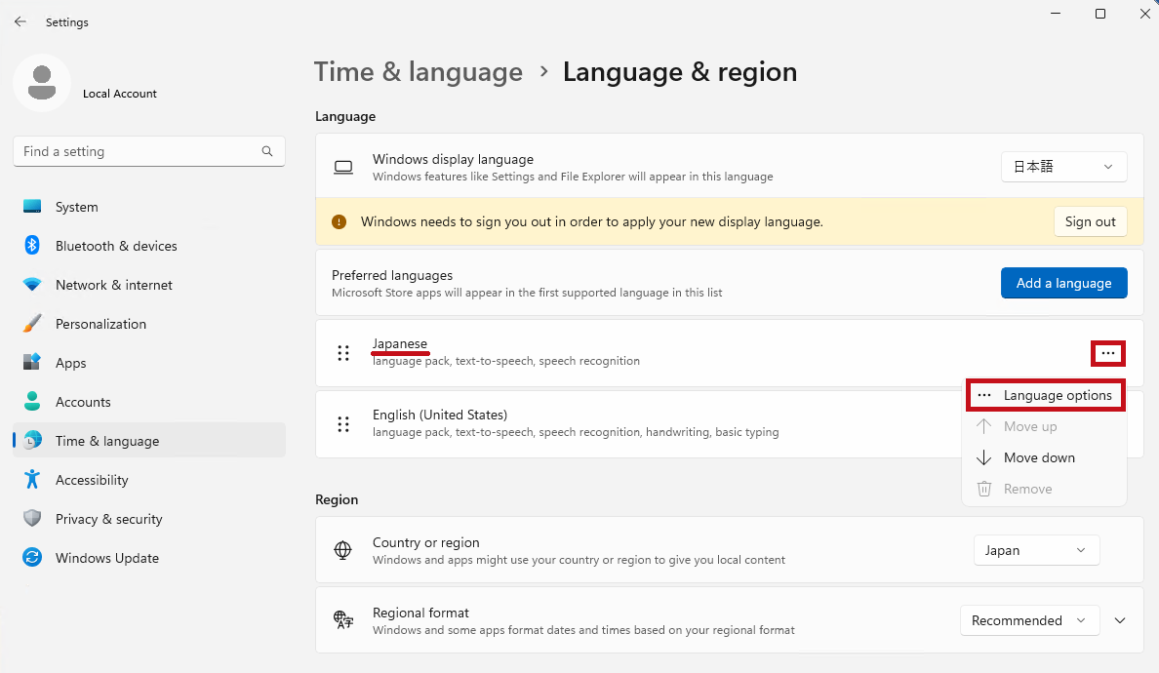Viewport: 1159px width, 673px height.
Task: Select Time & language in sidebar
Action: [149, 440]
